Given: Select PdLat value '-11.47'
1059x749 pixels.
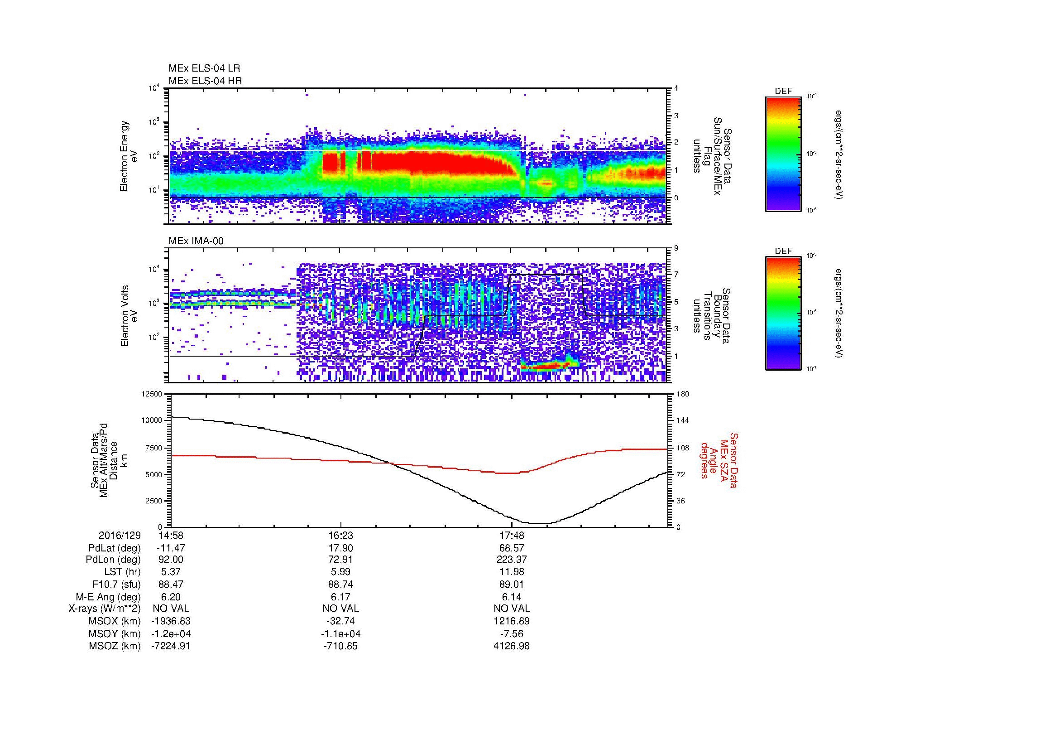Looking at the screenshot, I should point(171,548).
